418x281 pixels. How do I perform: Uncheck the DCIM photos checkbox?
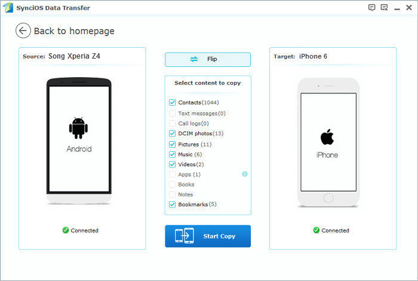(172, 133)
